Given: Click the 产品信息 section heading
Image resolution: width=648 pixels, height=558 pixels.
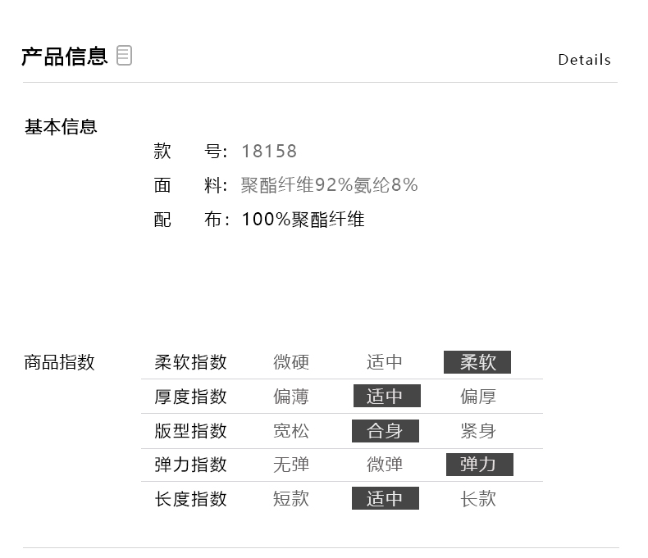Looking at the screenshot, I should coord(64,57).
